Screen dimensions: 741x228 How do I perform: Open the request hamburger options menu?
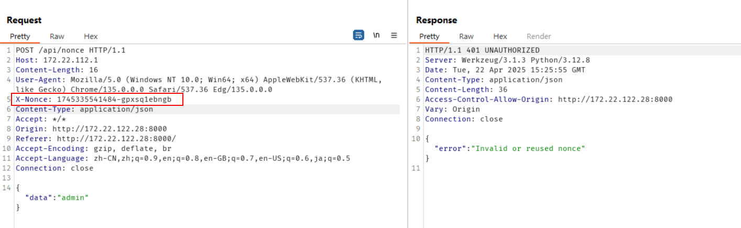(394, 36)
